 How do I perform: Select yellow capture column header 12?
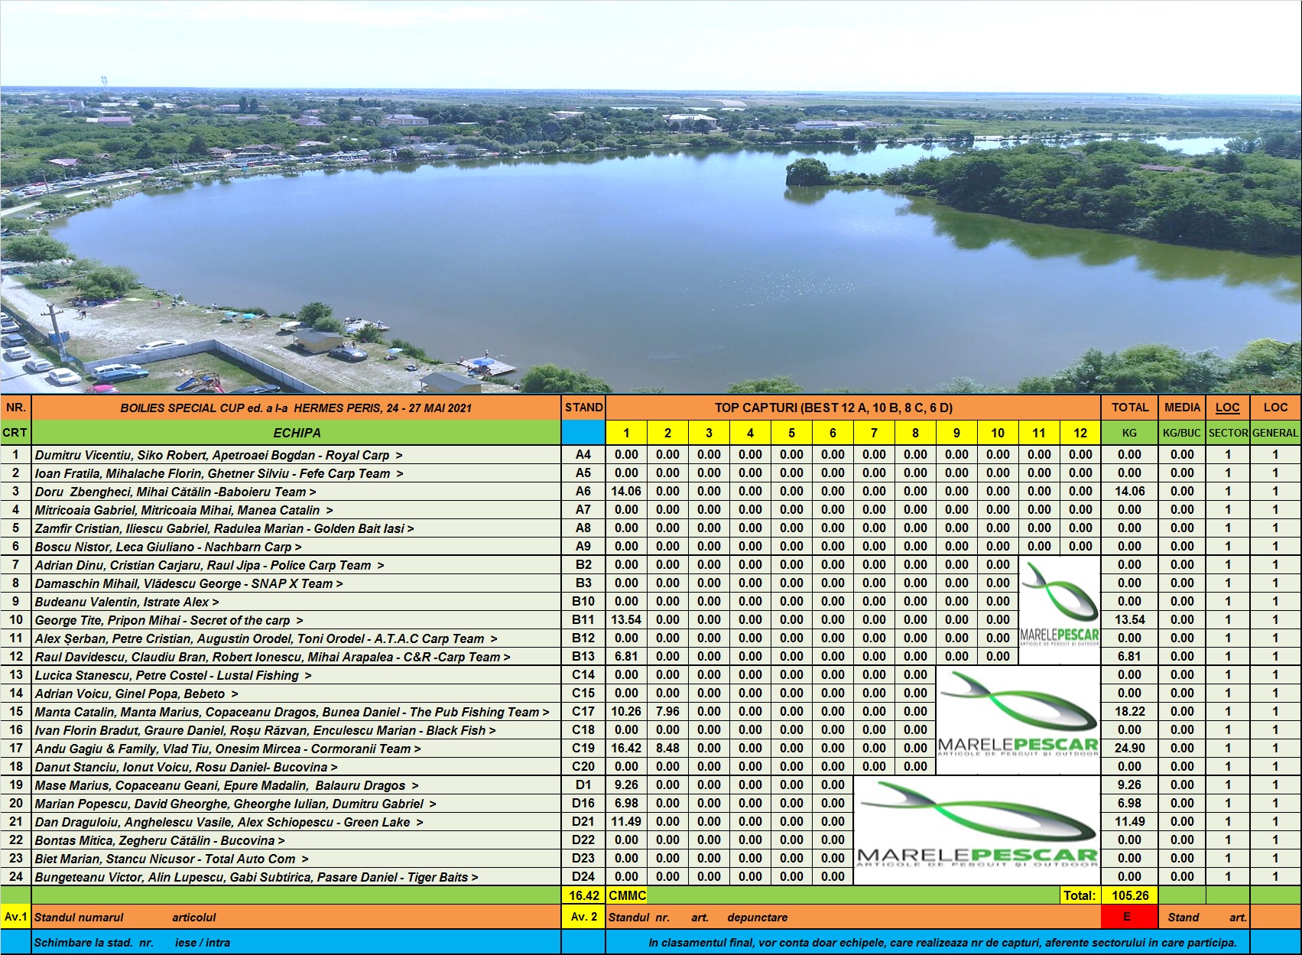point(1080,433)
